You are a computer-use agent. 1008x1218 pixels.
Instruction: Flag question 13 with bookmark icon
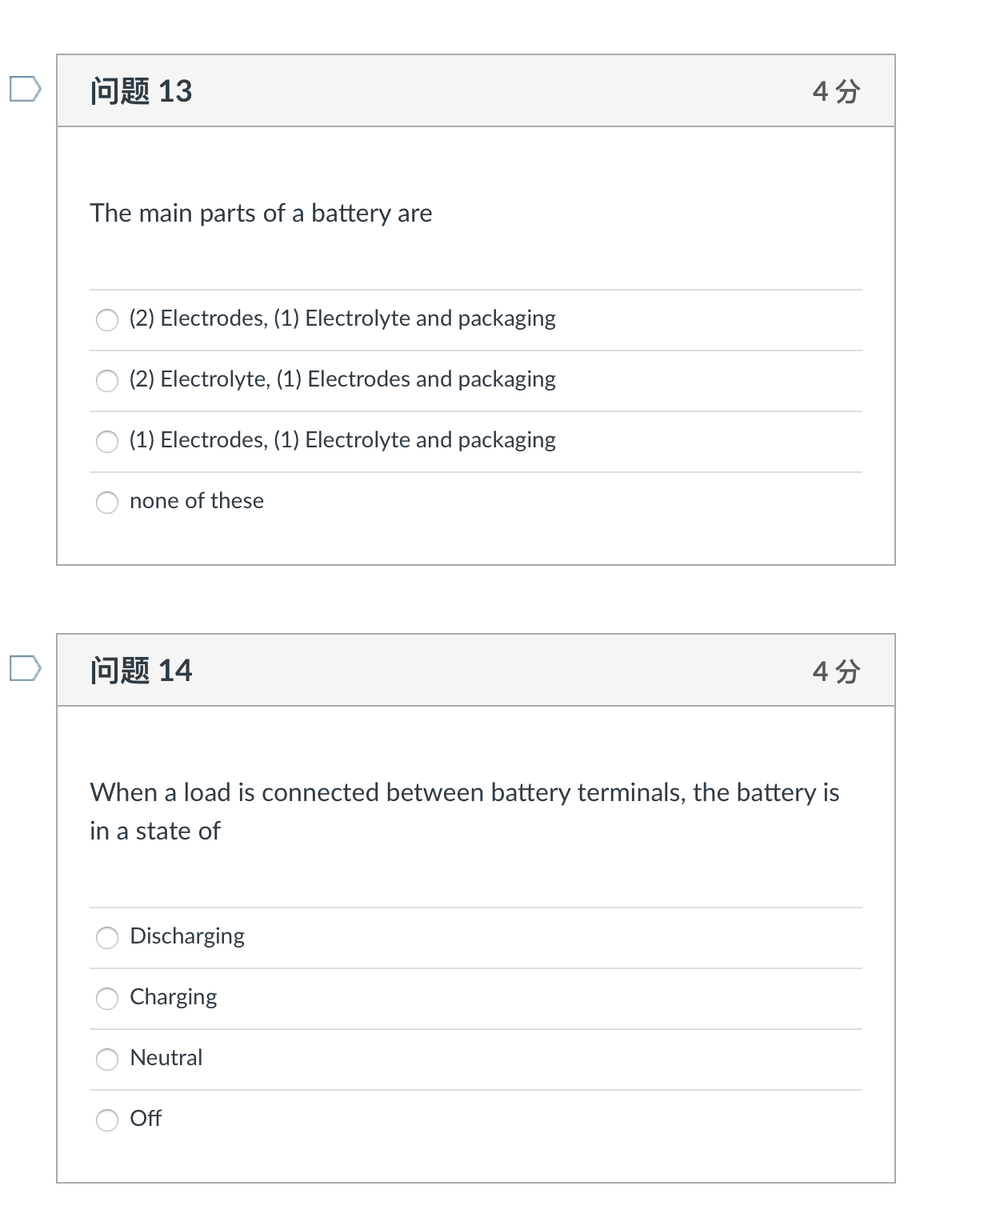pos(25,89)
